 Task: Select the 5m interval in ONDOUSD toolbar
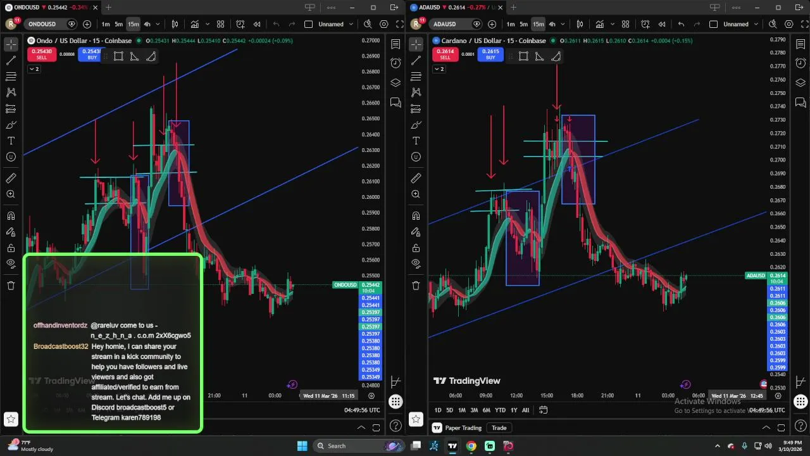pyautogui.click(x=118, y=24)
